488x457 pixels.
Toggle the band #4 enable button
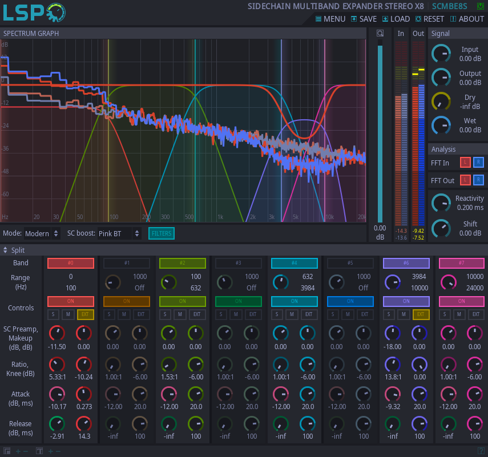pos(295,263)
